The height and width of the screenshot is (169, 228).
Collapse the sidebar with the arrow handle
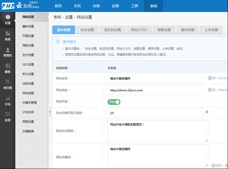click(x=50, y=112)
